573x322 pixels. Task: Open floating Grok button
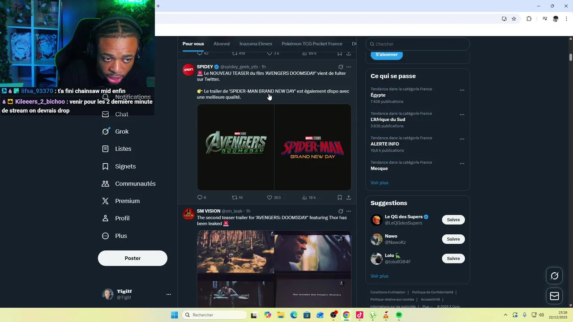[554, 276]
